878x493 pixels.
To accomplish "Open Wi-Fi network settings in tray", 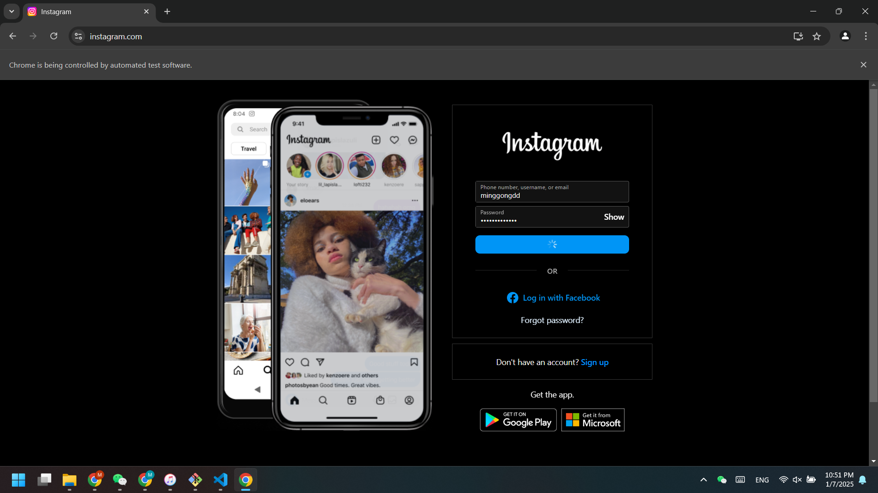I will [x=783, y=480].
